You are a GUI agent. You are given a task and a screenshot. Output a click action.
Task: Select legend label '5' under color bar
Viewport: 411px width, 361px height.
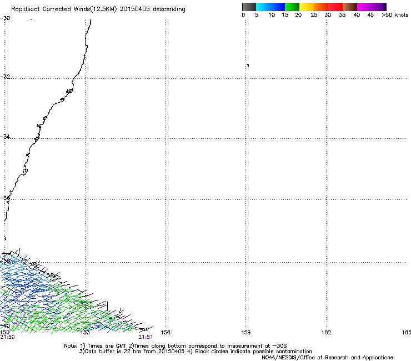pos(257,15)
